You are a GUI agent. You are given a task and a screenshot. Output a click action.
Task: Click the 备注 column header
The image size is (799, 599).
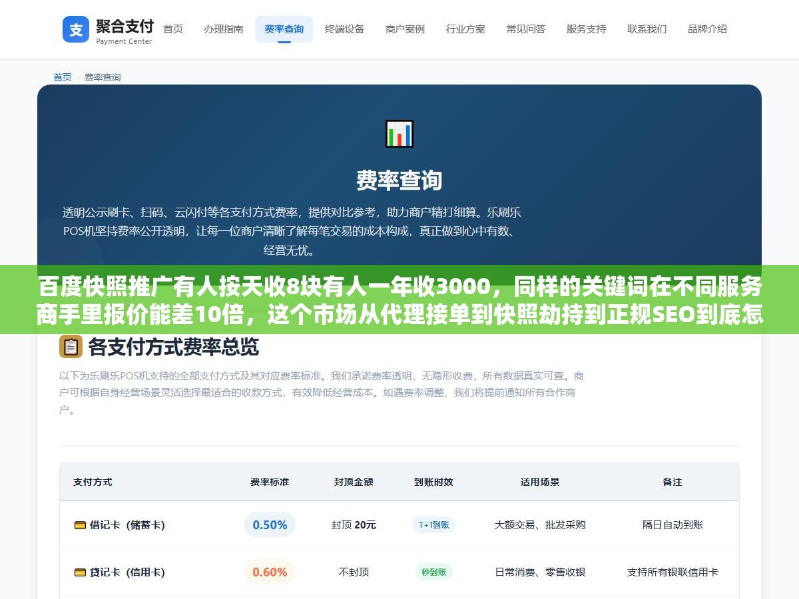[x=672, y=482]
